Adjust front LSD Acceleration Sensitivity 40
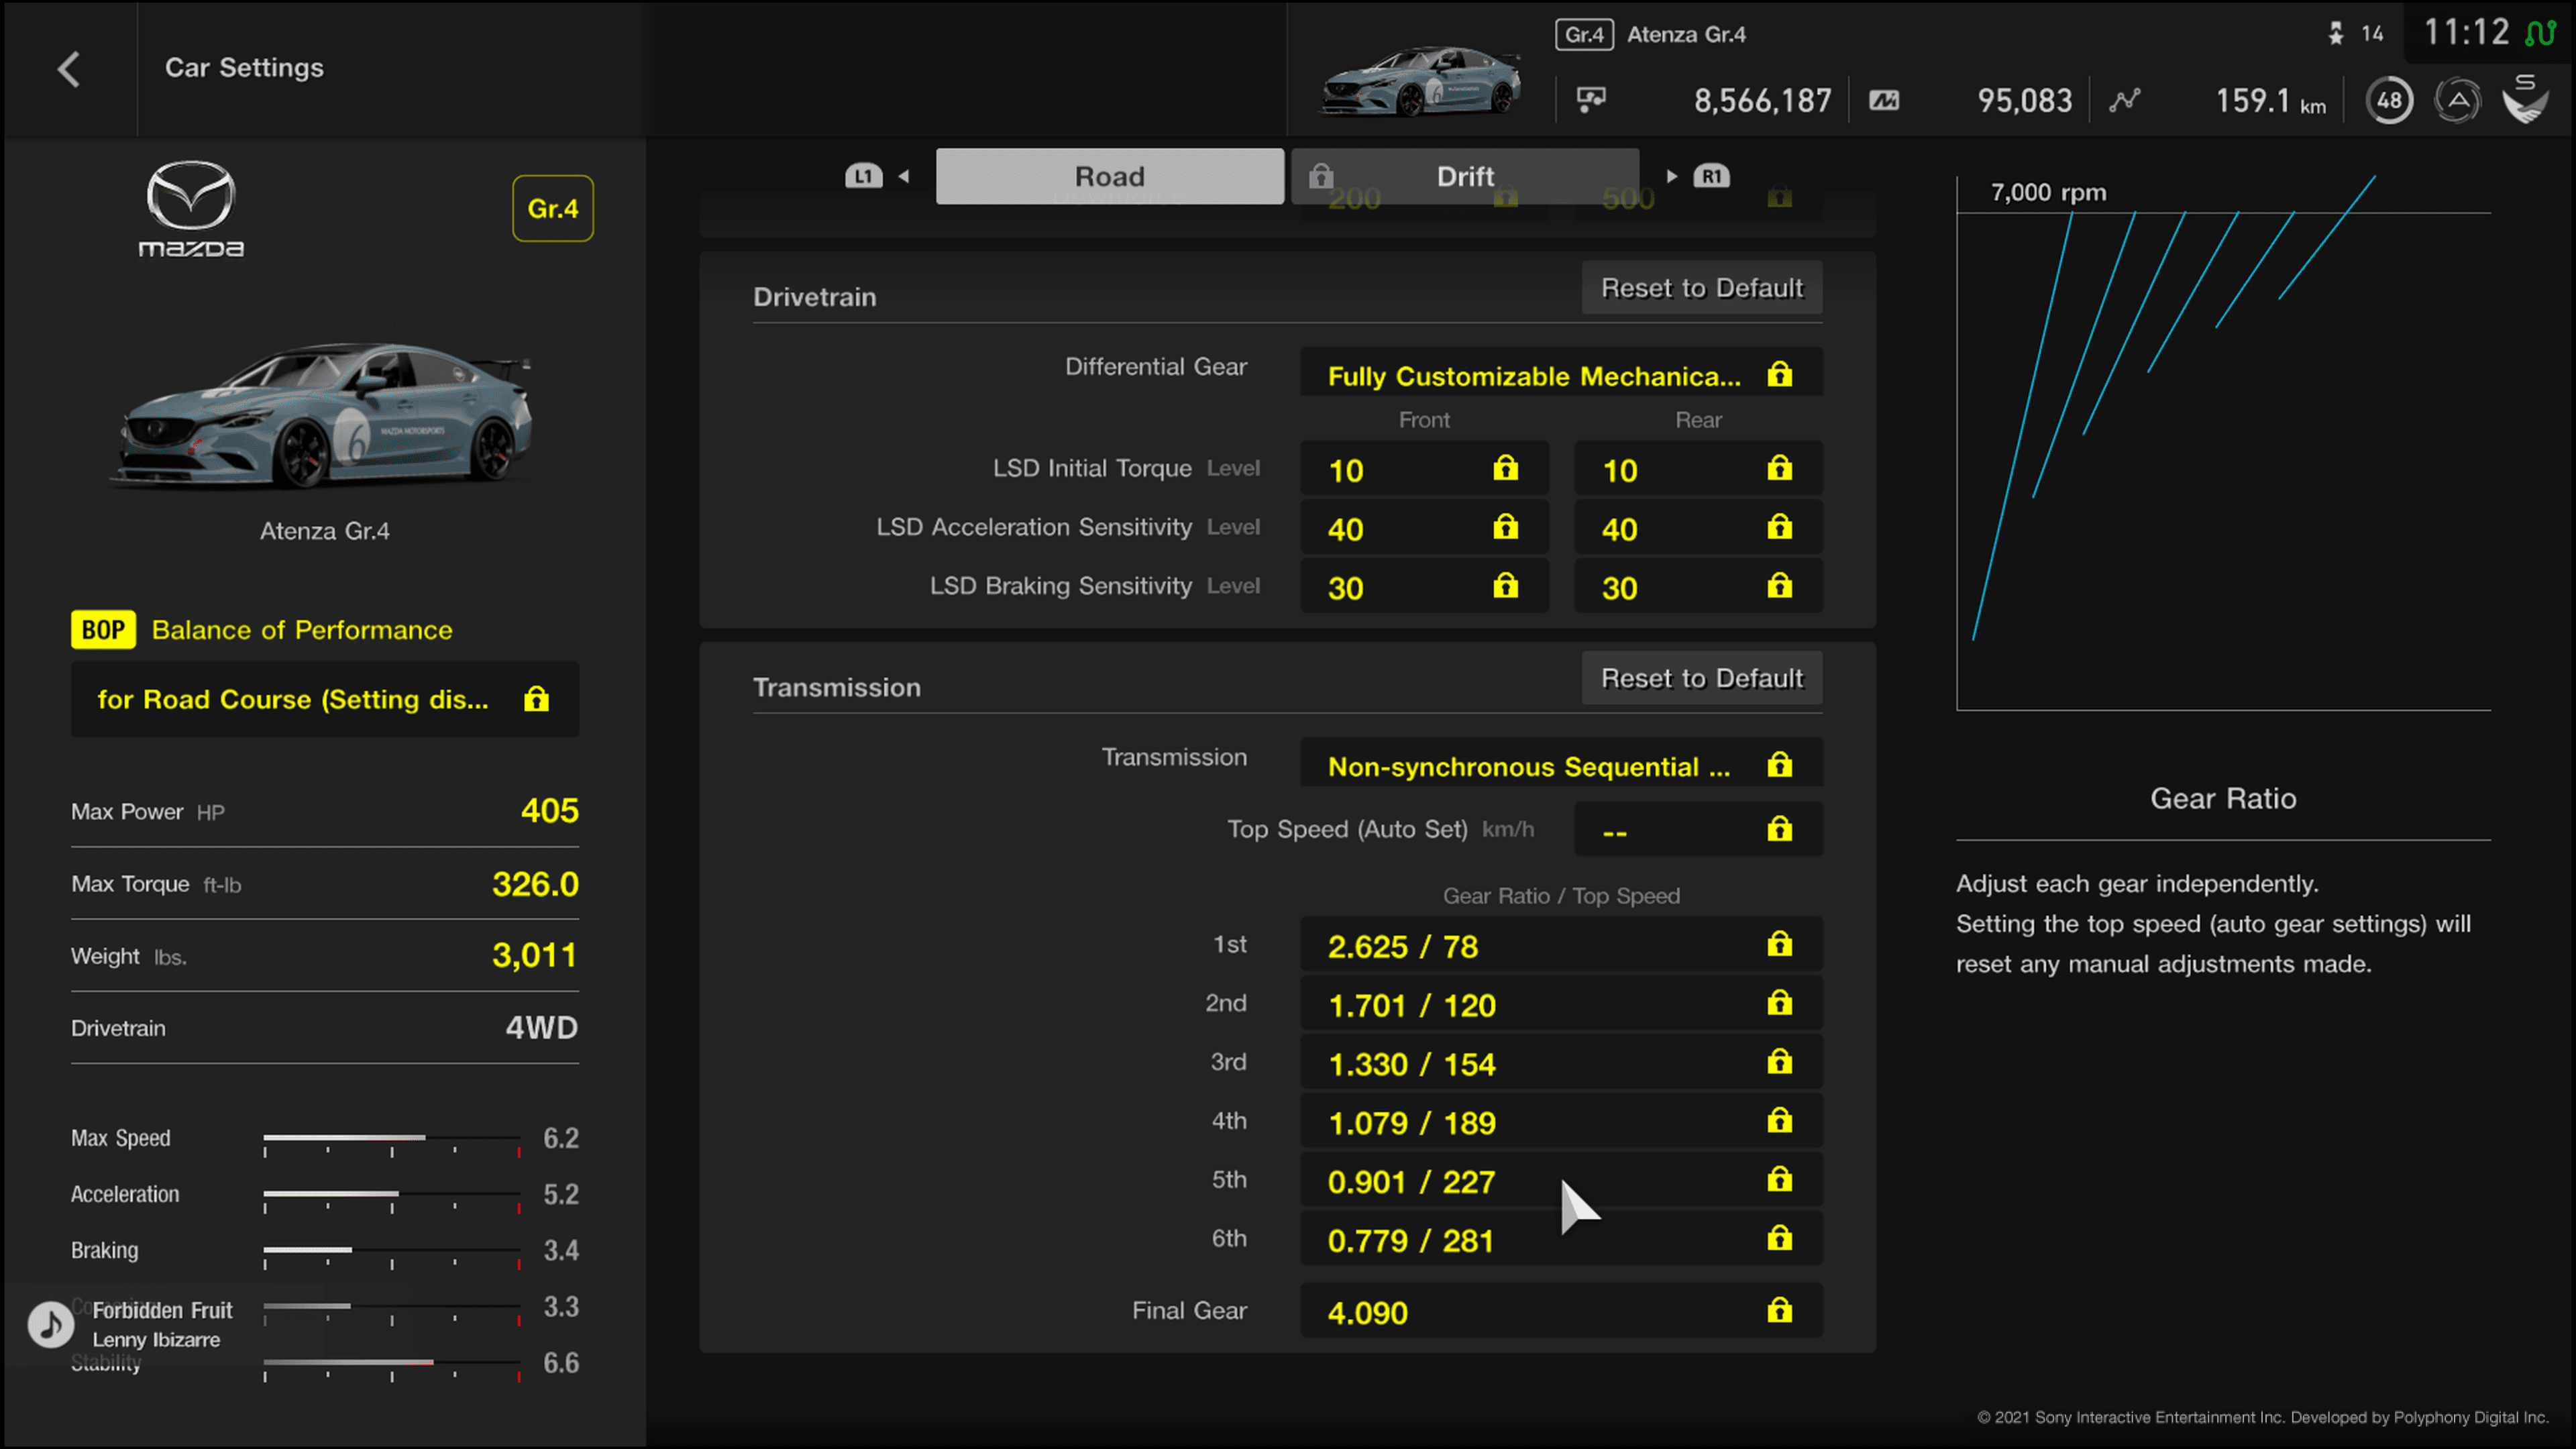The height and width of the screenshot is (1449, 2576). click(x=1424, y=528)
